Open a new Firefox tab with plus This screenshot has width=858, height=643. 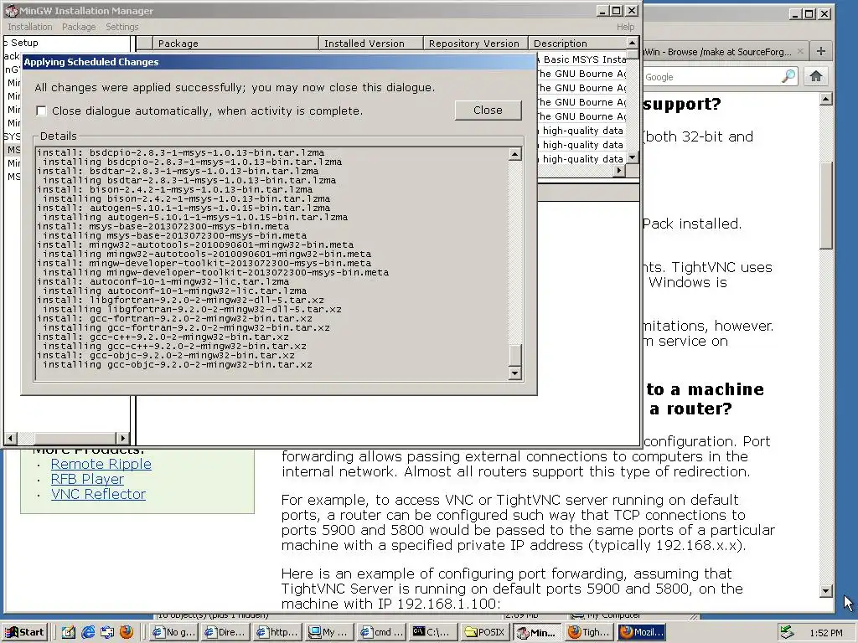pos(821,51)
